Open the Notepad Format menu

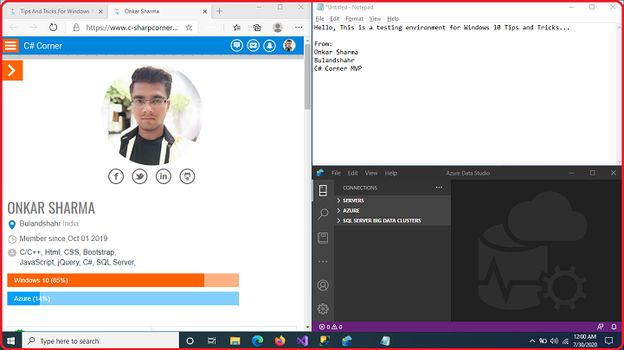click(x=354, y=19)
